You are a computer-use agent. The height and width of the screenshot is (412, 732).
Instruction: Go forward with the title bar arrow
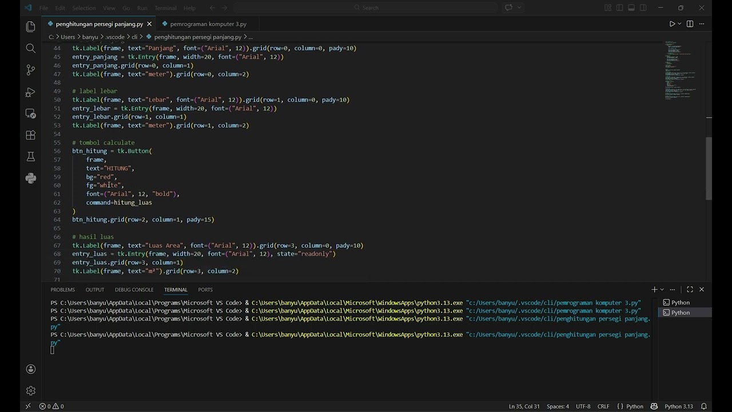pos(226,7)
